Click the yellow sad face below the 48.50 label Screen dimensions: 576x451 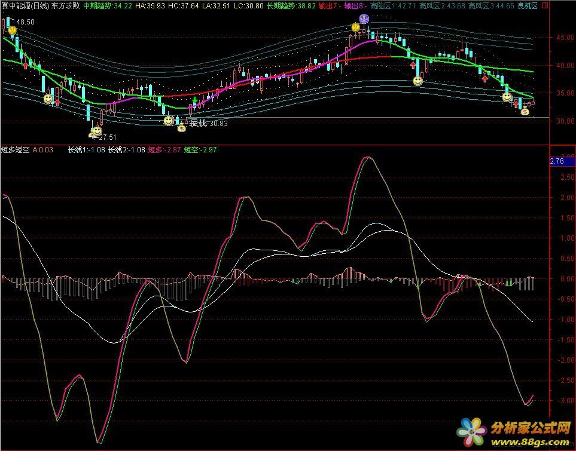[12, 30]
